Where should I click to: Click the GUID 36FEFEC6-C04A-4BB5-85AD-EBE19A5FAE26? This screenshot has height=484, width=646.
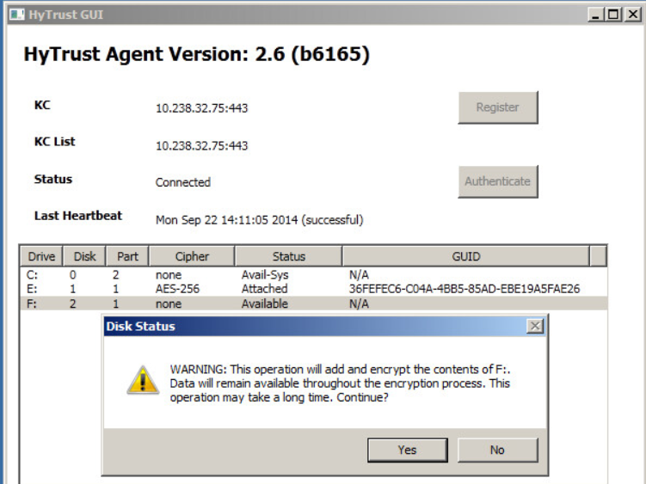[x=465, y=289]
